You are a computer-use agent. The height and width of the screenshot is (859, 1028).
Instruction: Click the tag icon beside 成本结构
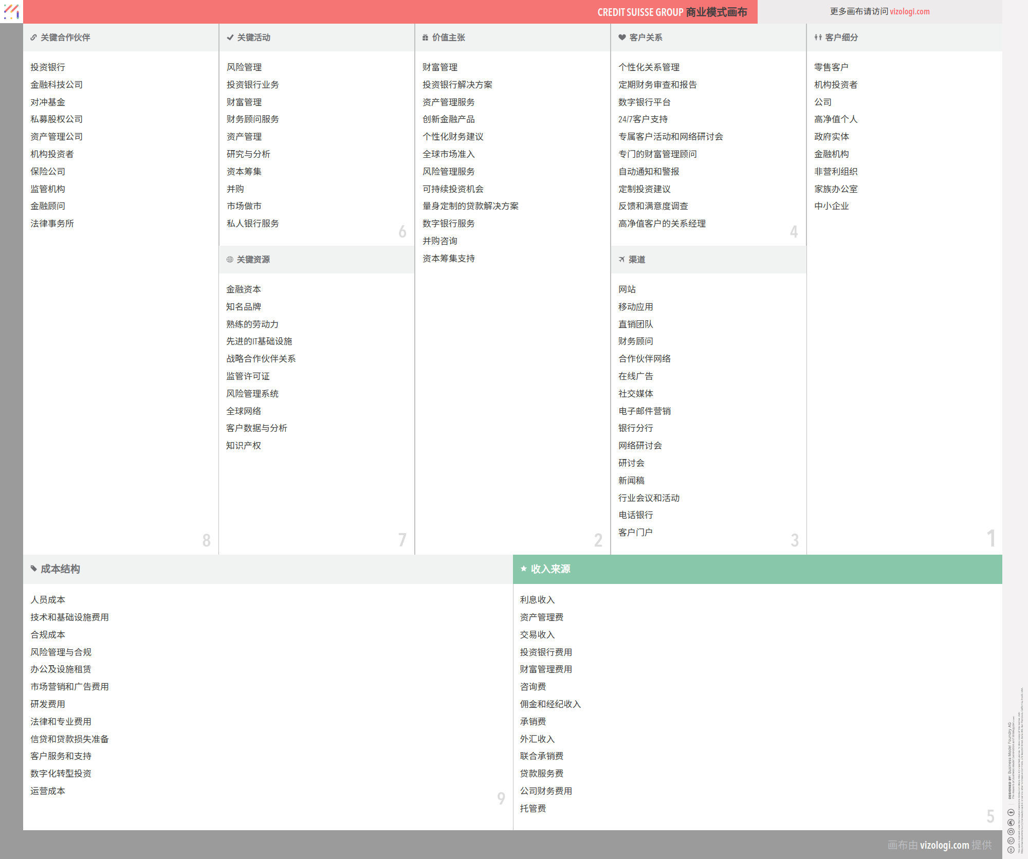(x=34, y=569)
